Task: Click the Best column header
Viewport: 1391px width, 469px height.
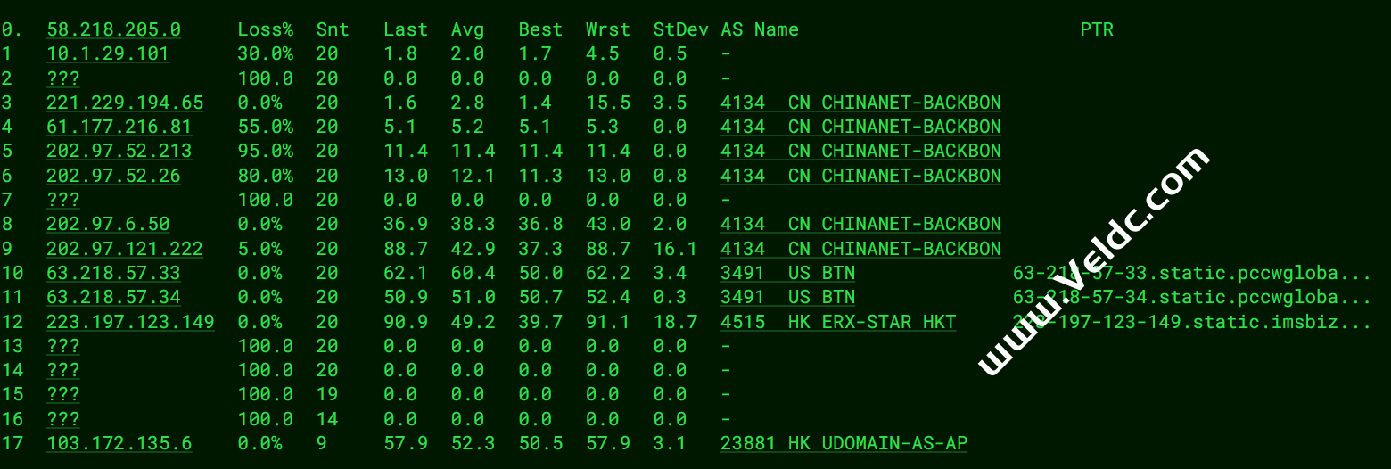Action: [x=541, y=29]
